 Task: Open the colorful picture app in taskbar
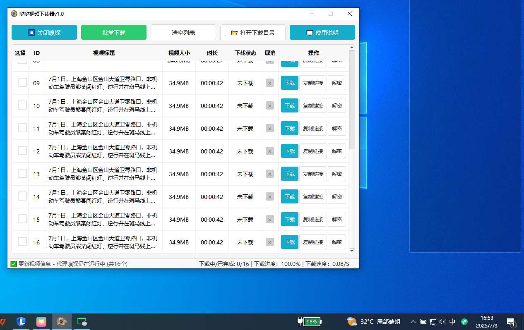point(41,321)
